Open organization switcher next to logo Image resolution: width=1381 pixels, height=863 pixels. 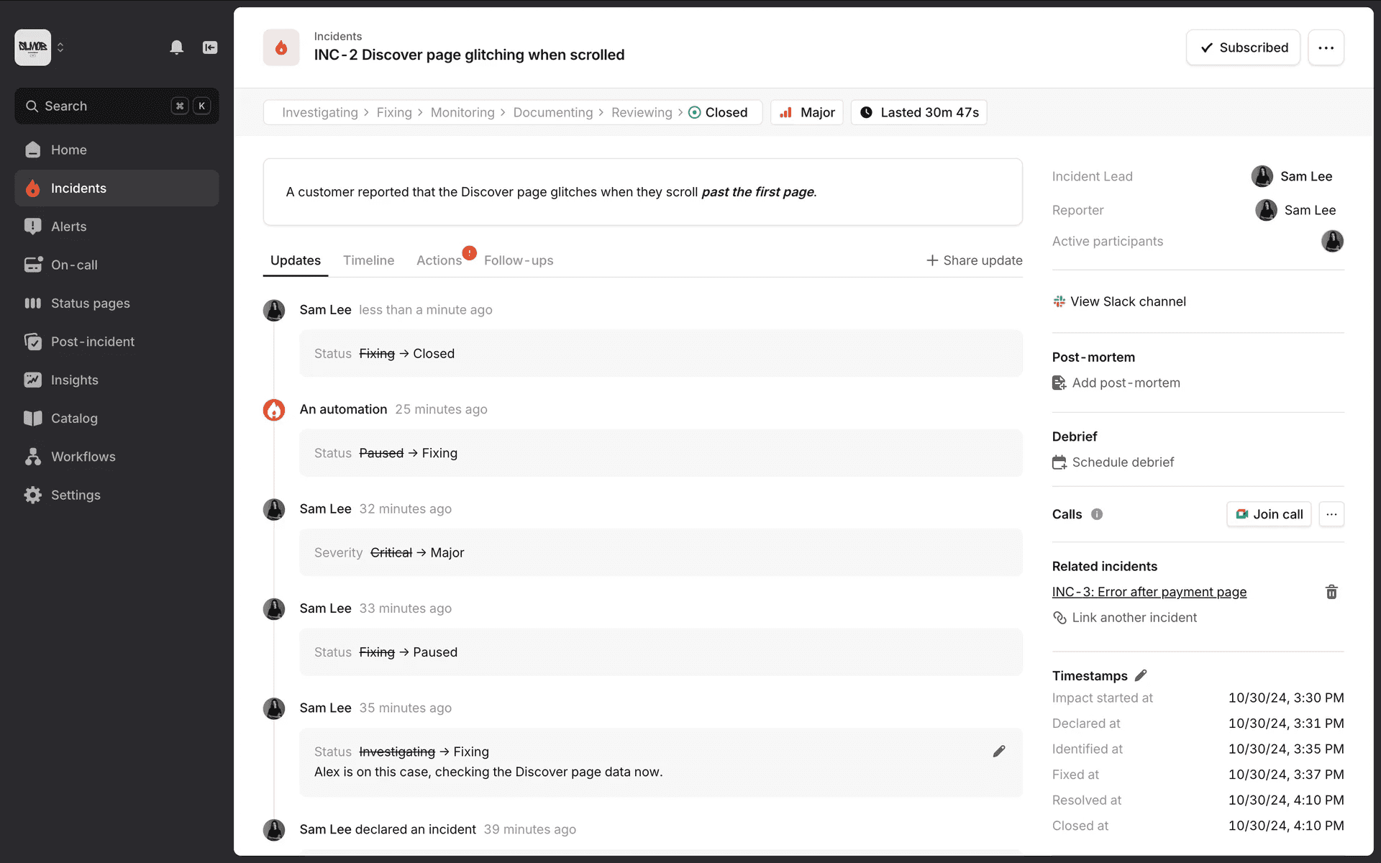pos(60,47)
